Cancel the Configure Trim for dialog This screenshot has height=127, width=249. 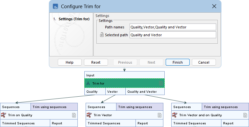pos(204,62)
